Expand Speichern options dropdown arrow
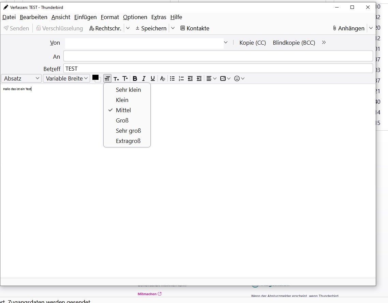Image resolution: width=388 pixels, height=303 pixels. (173, 28)
